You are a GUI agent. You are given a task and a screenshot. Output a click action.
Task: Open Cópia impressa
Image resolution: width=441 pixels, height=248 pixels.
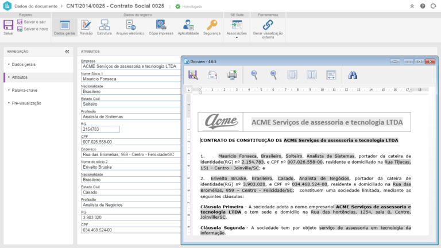(x=161, y=26)
